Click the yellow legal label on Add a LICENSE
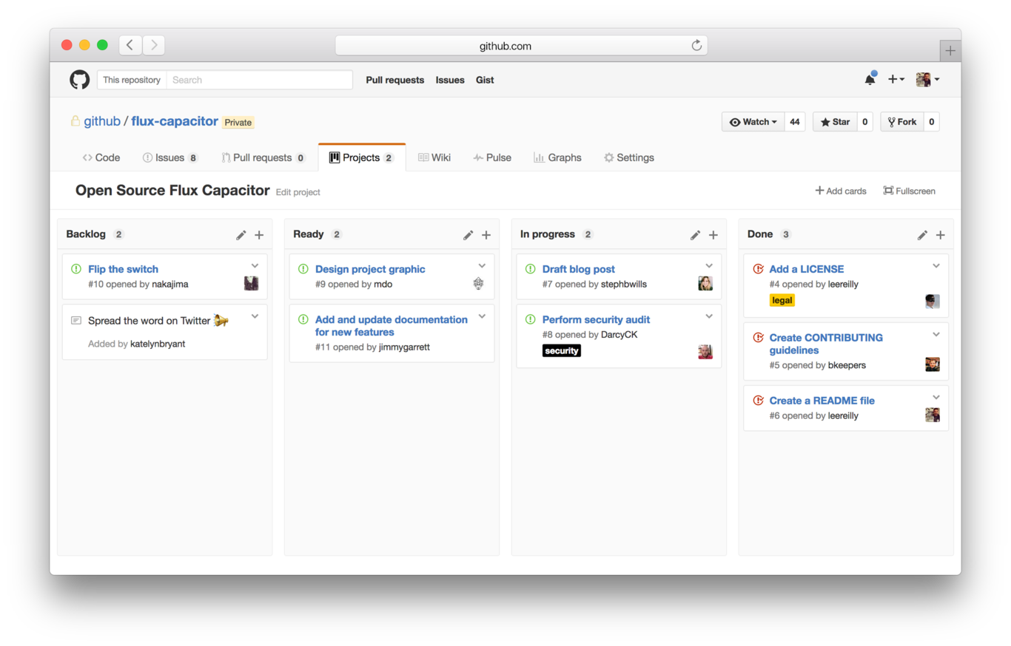Viewport: 1011px width, 646px height. pyautogui.click(x=782, y=300)
